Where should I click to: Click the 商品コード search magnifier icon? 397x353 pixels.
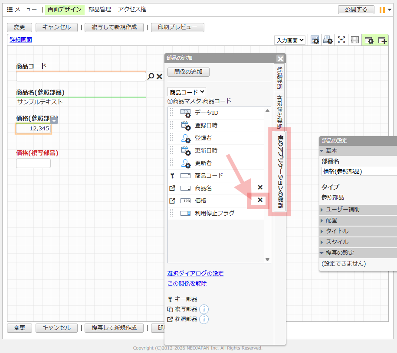point(151,76)
